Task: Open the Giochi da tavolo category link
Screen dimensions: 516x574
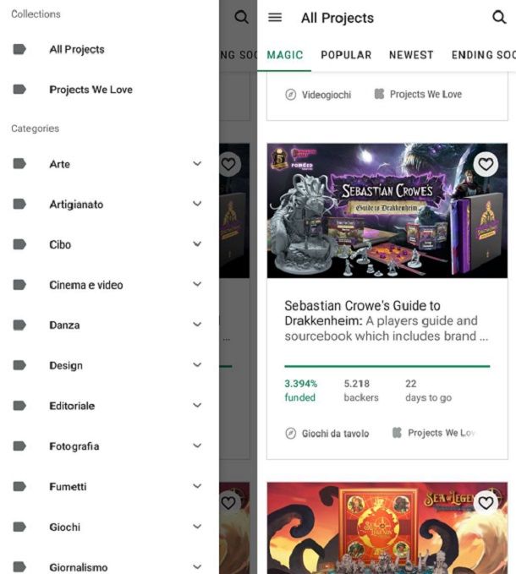Action: (x=335, y=434)
